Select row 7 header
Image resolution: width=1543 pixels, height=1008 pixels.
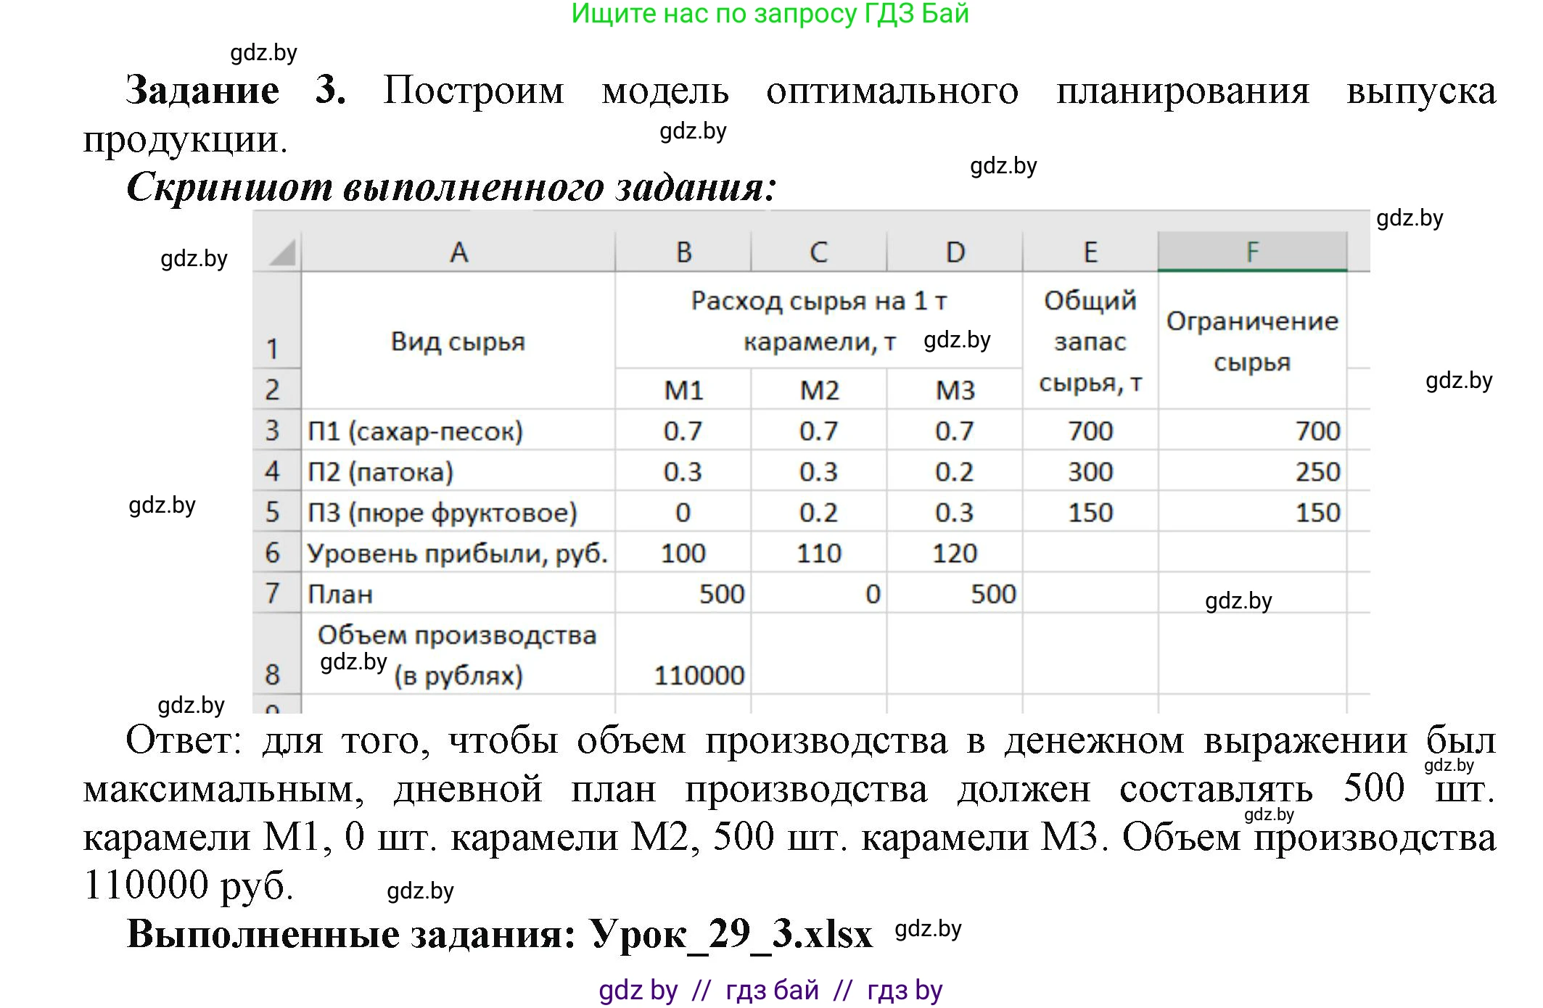pos(277,592)
